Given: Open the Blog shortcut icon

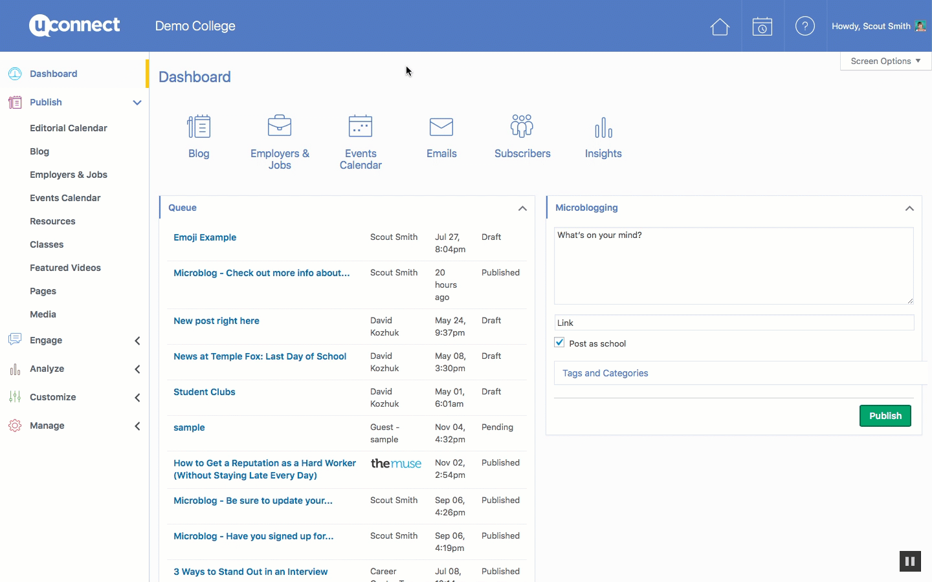Looking at the screenshot, I should [199, 127].
